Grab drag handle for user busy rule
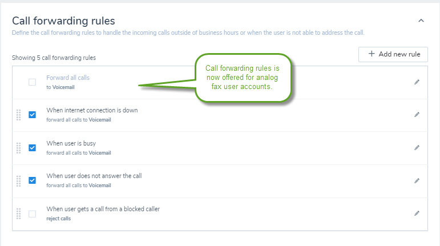The height and width of the screenshot is (246, 440). [x=18, y=148]
